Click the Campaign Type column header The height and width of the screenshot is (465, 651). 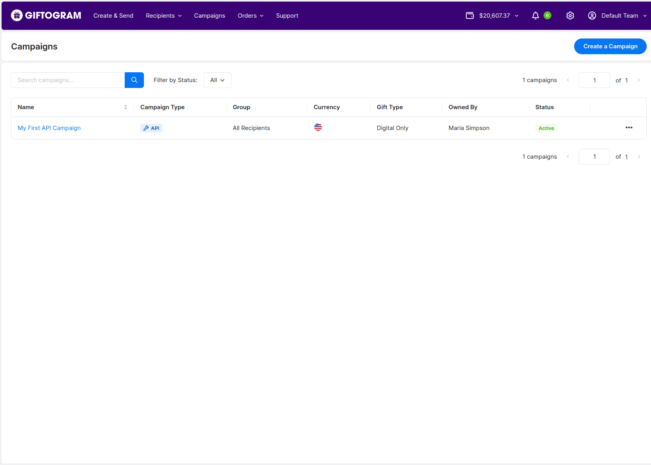pyautogui.click(x=162, y=107)
